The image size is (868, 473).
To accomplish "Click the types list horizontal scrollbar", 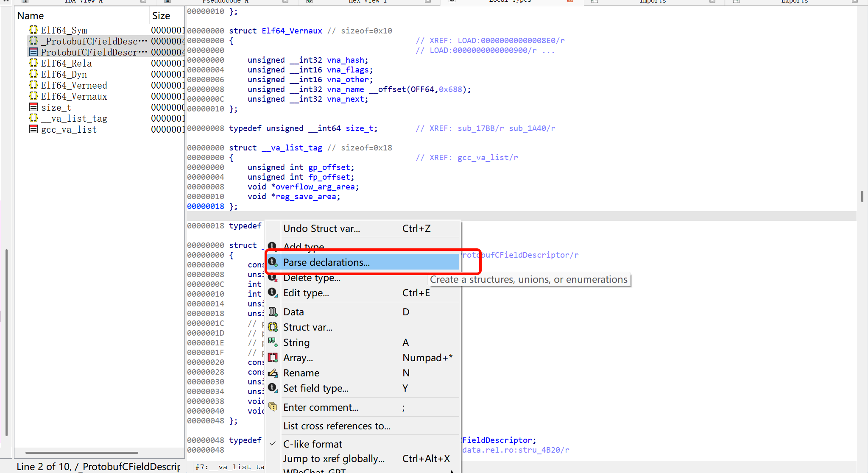I will click(x=82, y=452).
